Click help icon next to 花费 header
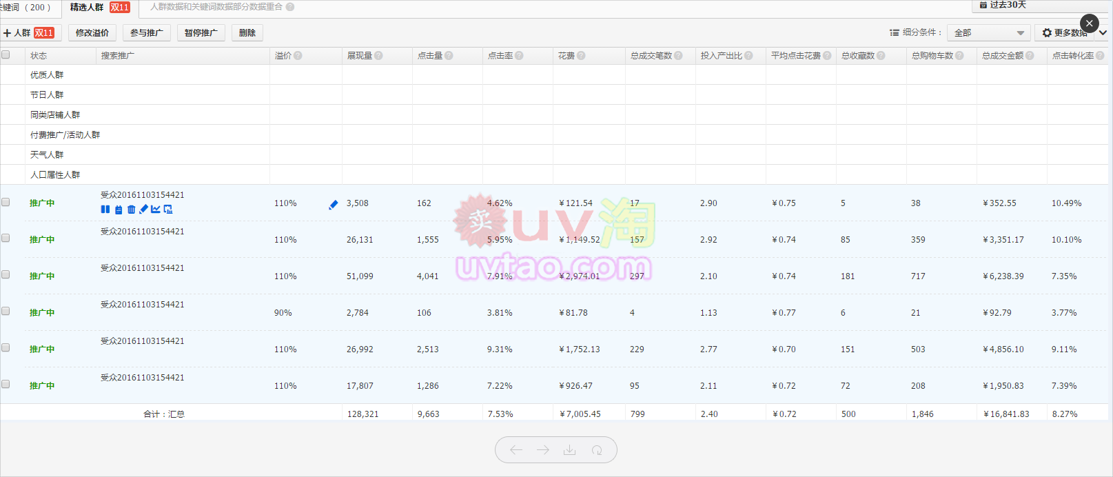Viewport: 1113px width, 477px height. tap(581, 56)
